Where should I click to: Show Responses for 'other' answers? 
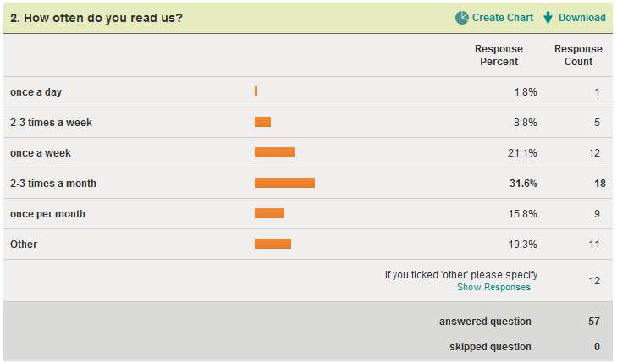493,288
